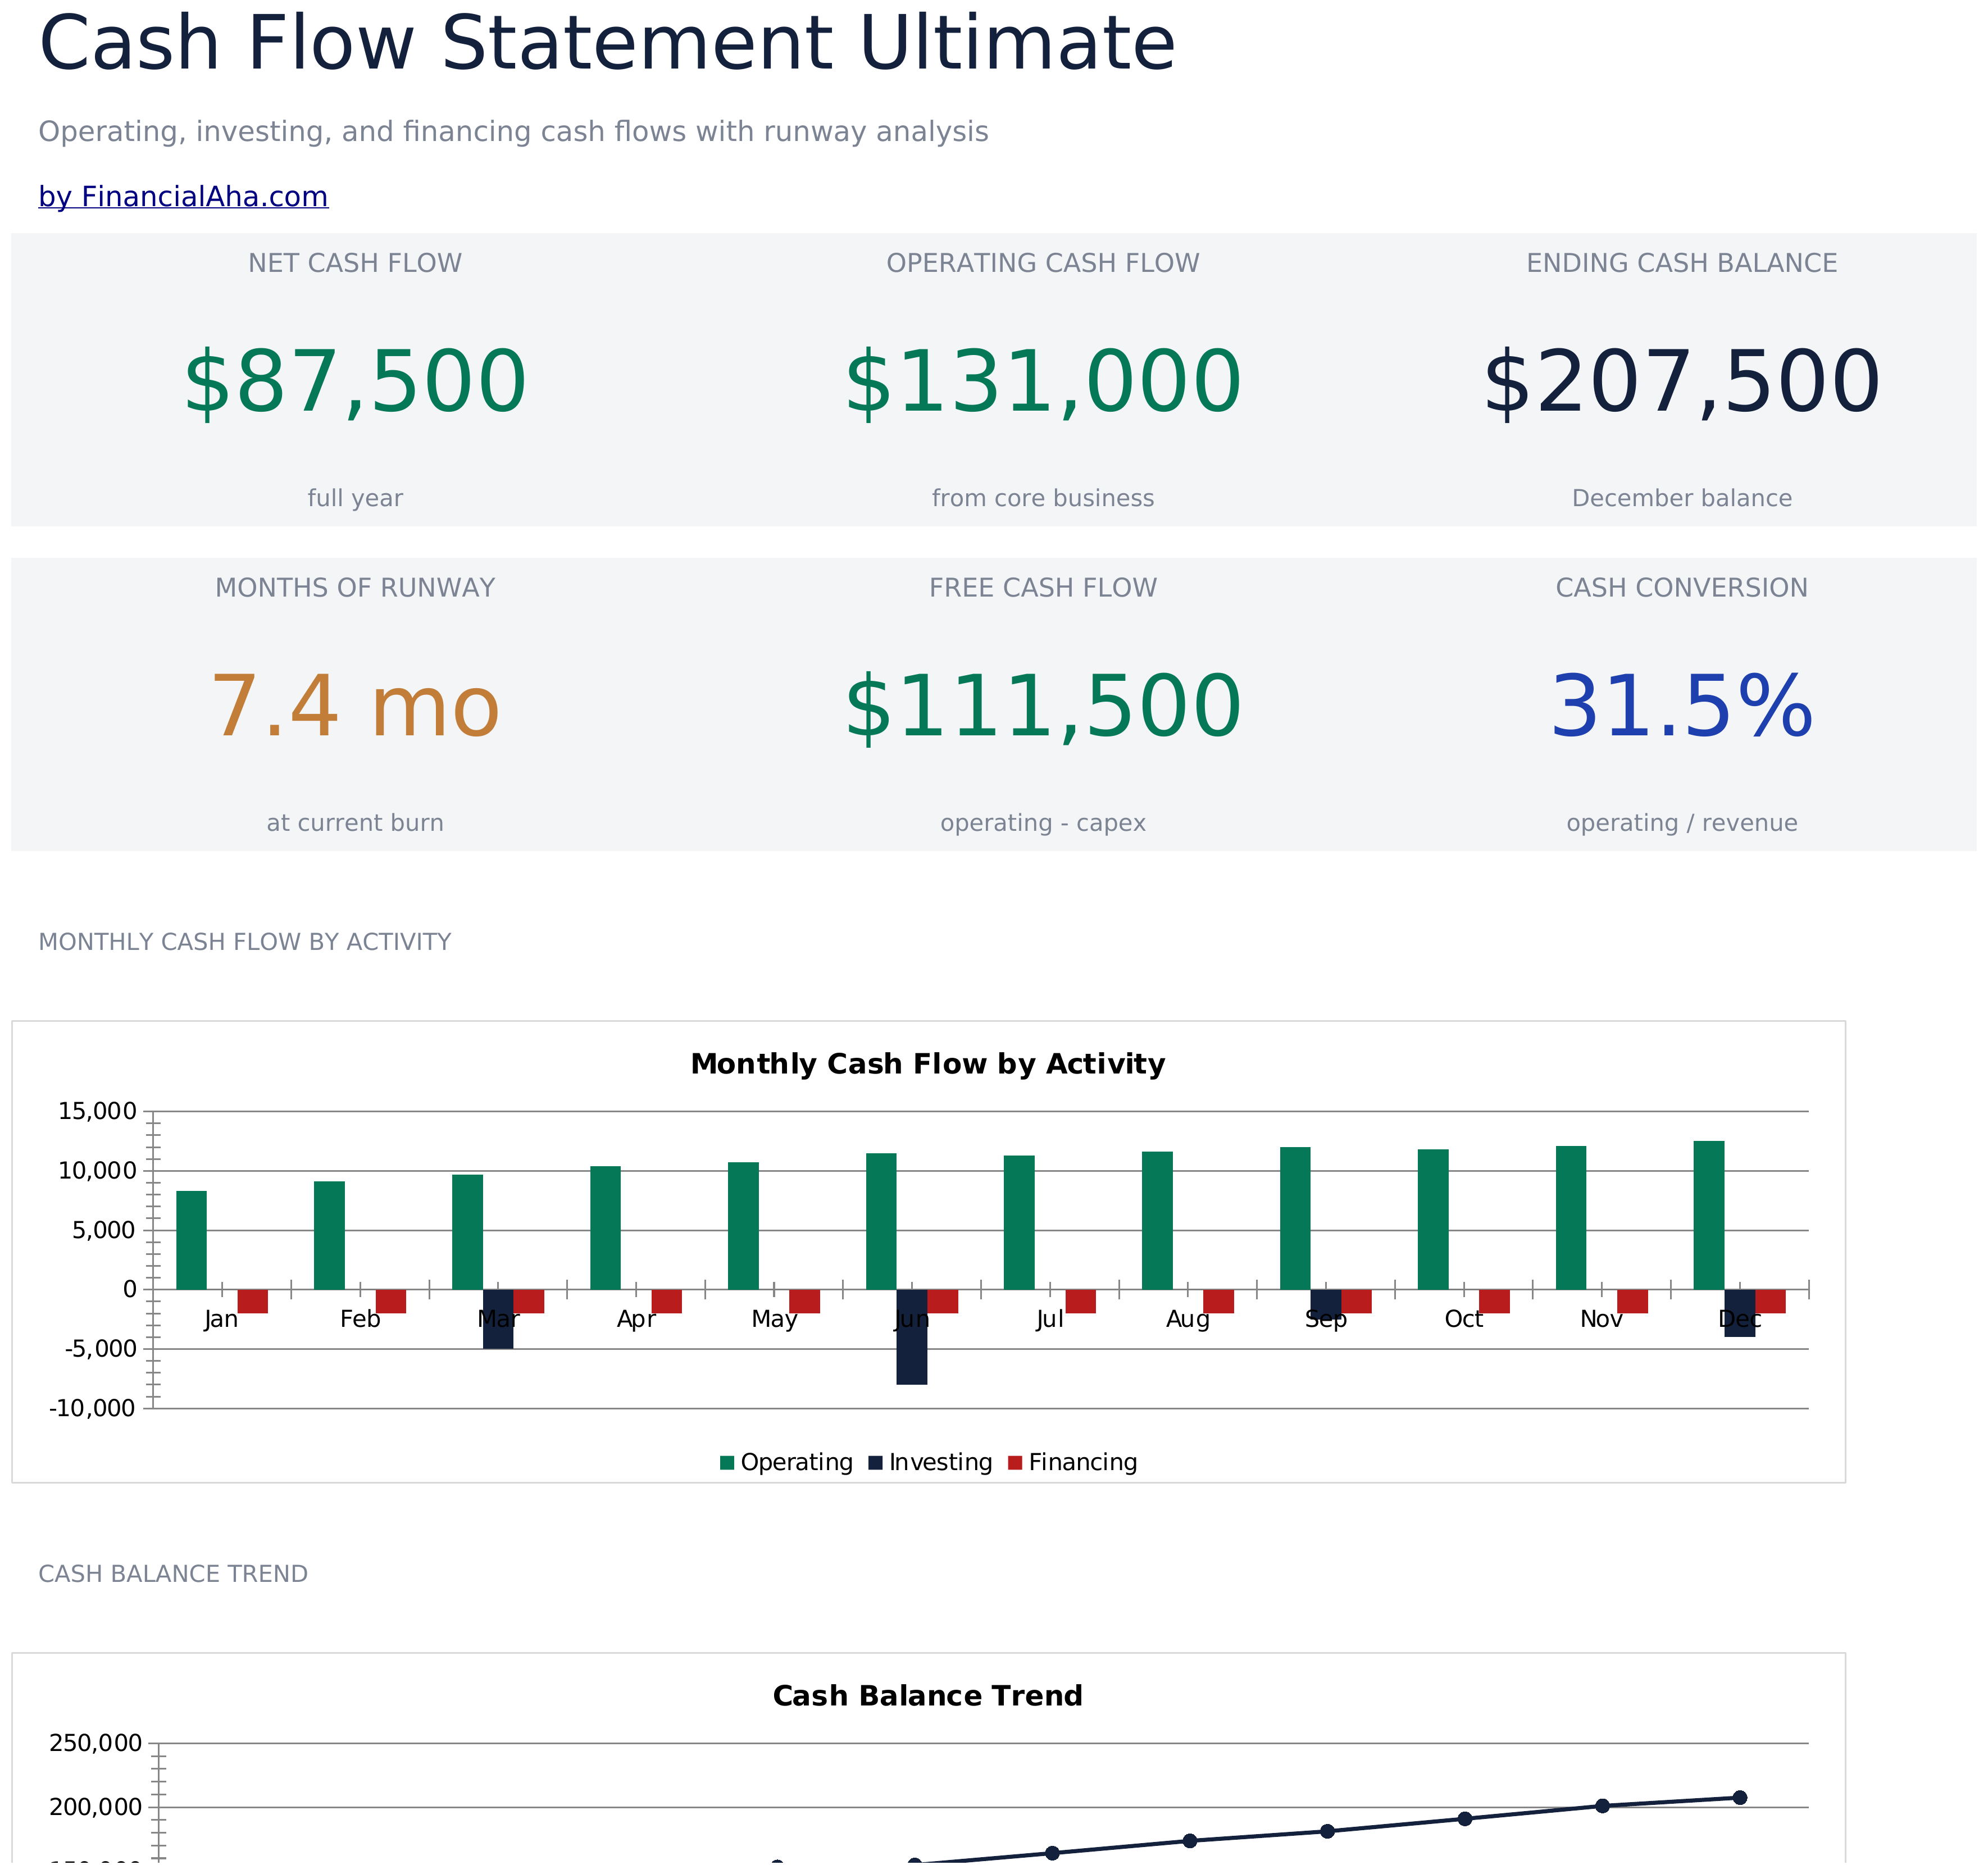Click the December Operating bar
Screen dimensions: 1988x1874
point(1709,1215)
